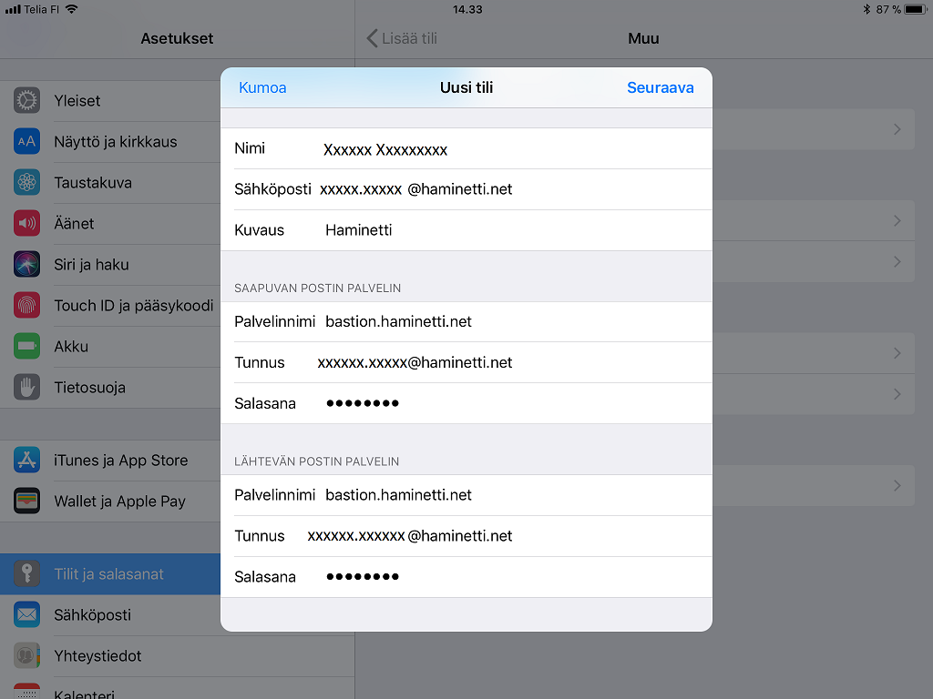Tap the cellular signal bars icon

(x=13, y=9)
